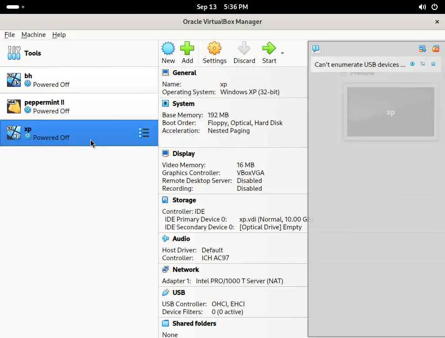Viewport: 445px width, 338px height.
Task: Click the peppermint VM x64 icon
Action: (x=14, y=106)
